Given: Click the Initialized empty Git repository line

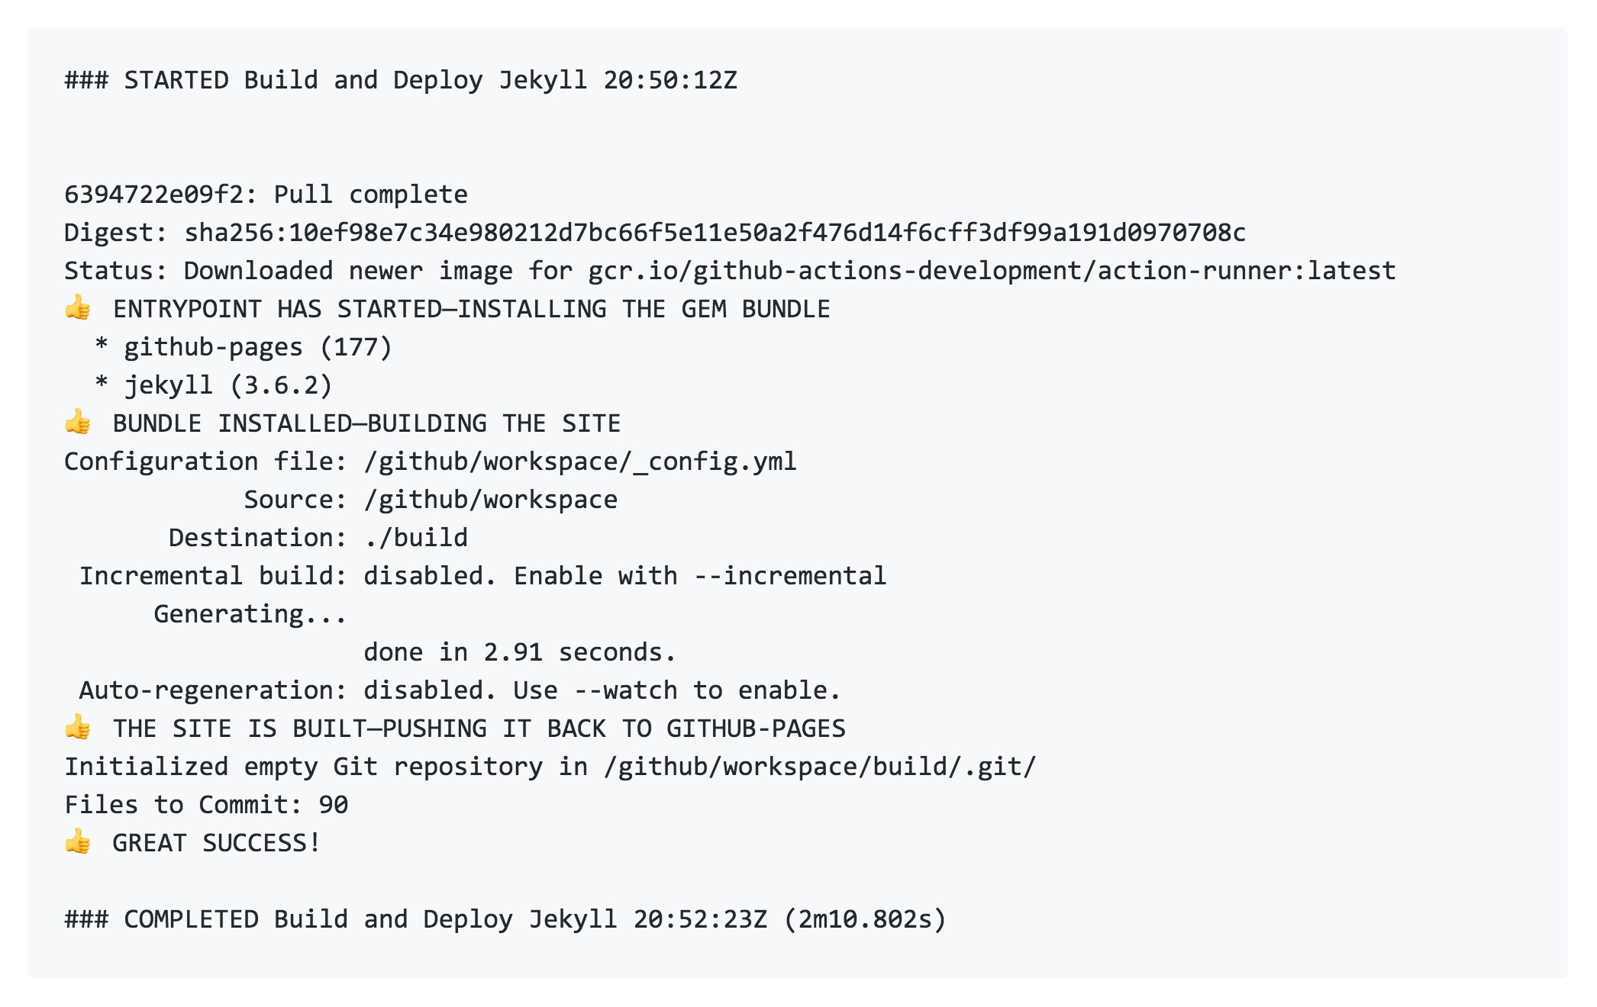Looking at the screenshot, I should tap(550, 767).
